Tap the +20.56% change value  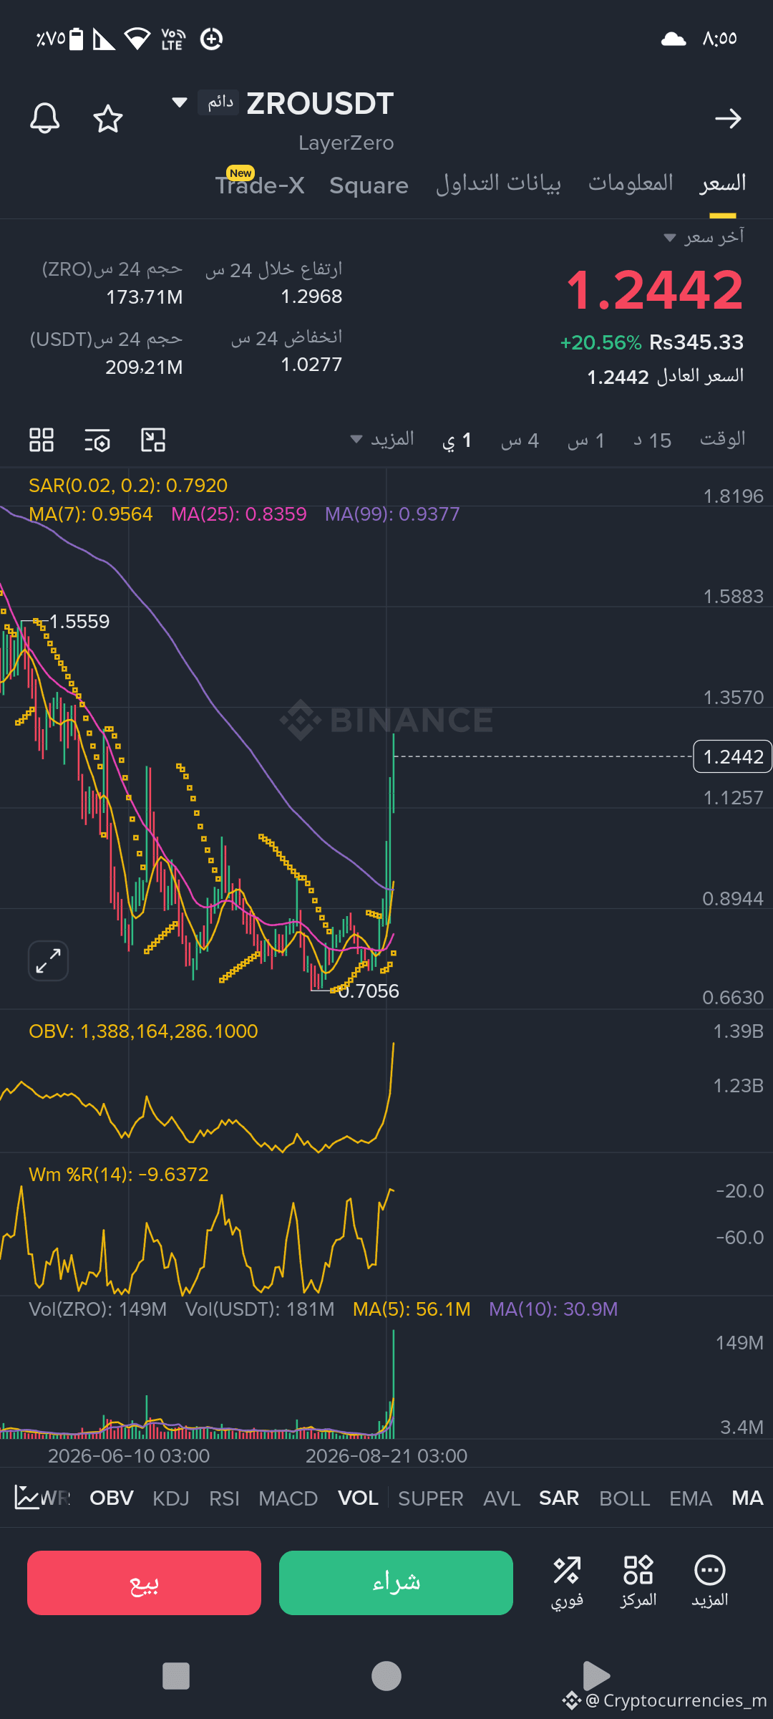601,342
